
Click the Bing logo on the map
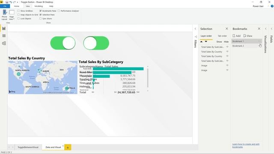tap(12, 92)
